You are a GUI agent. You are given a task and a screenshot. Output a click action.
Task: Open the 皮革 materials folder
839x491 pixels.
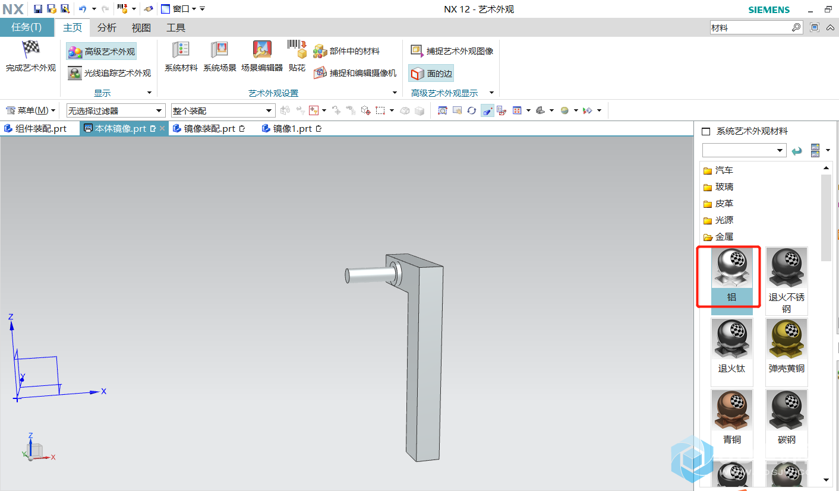coord(718,204)
